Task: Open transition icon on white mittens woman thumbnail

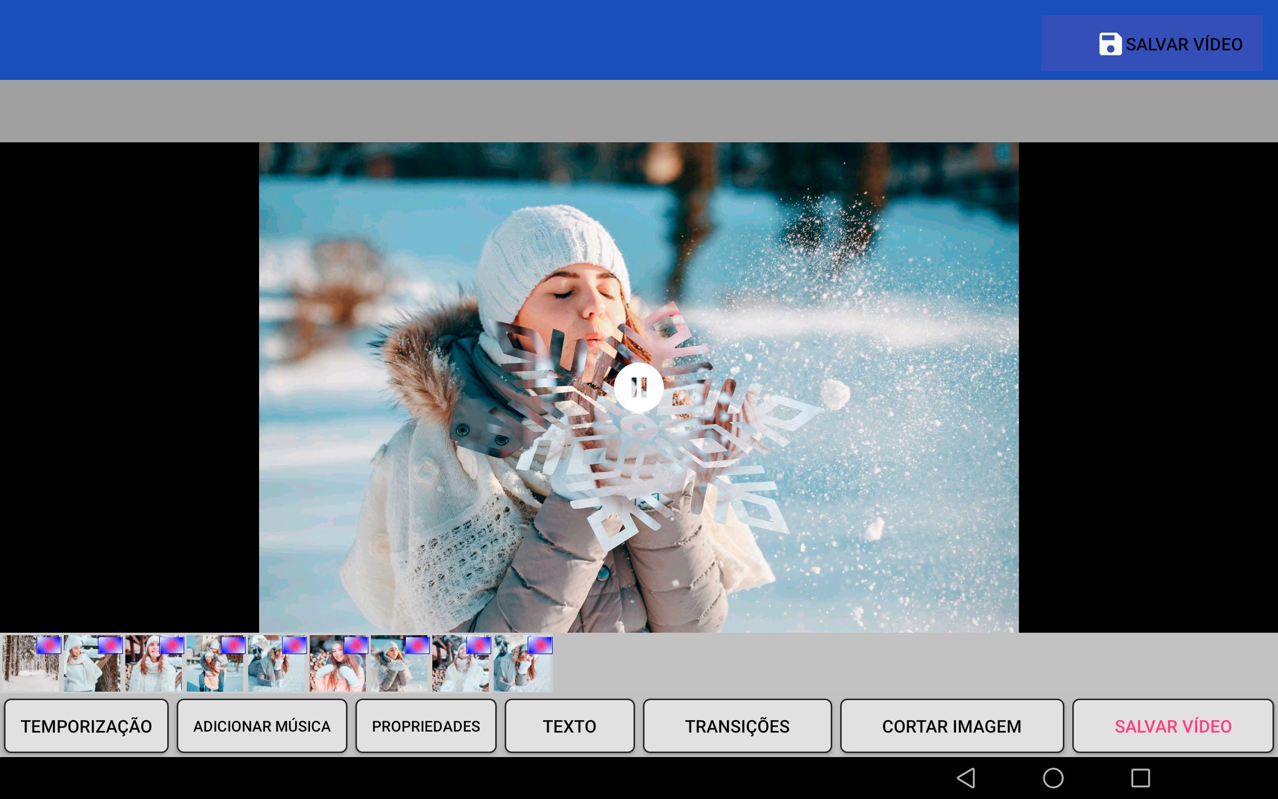Action: coord(355,645)
